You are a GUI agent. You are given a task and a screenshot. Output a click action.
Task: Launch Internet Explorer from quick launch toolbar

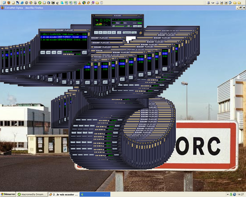[22, 3]
